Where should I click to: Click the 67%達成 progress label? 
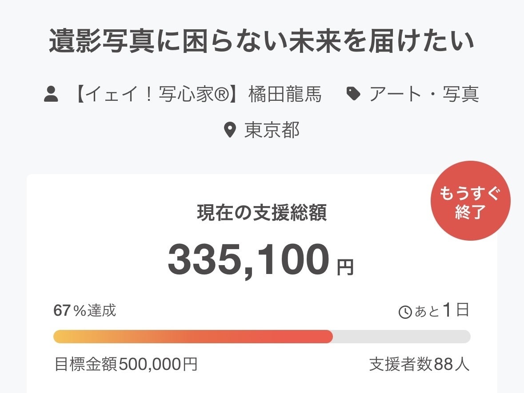(x=84, y=311)
